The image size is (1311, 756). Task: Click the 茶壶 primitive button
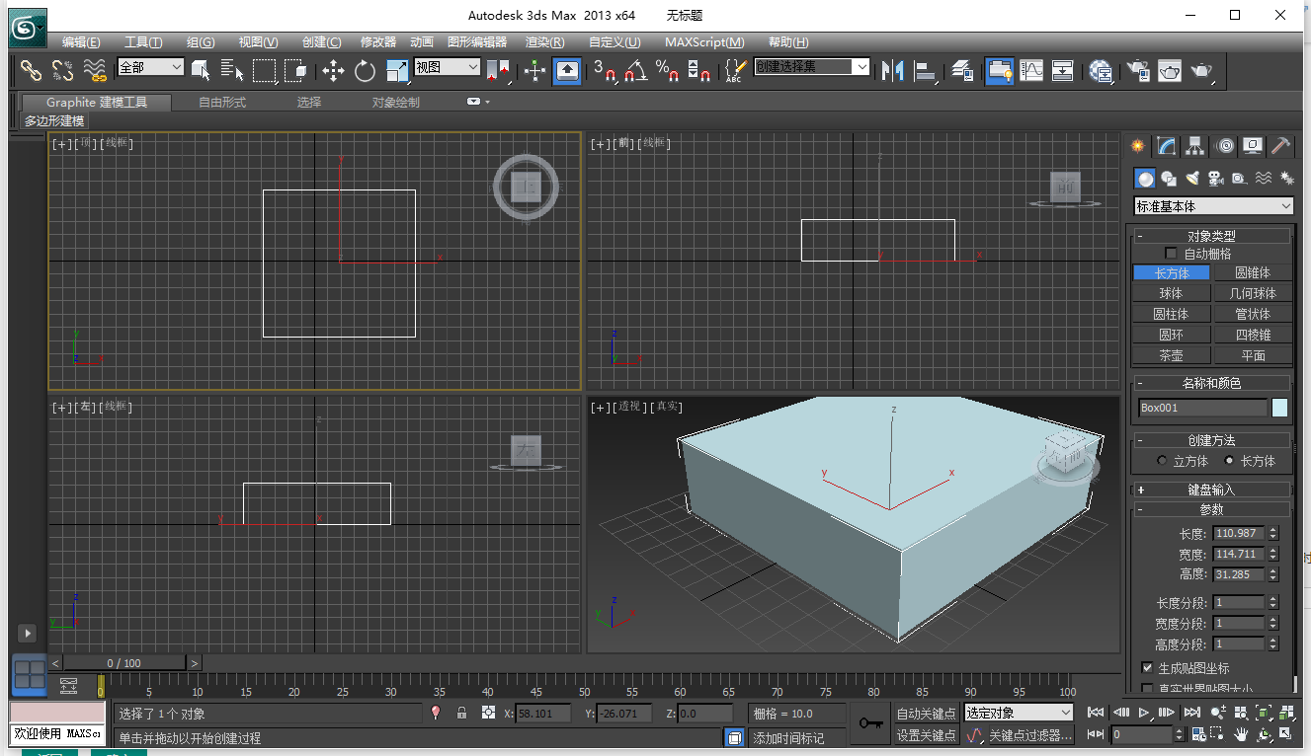(x=1172, y=355)
